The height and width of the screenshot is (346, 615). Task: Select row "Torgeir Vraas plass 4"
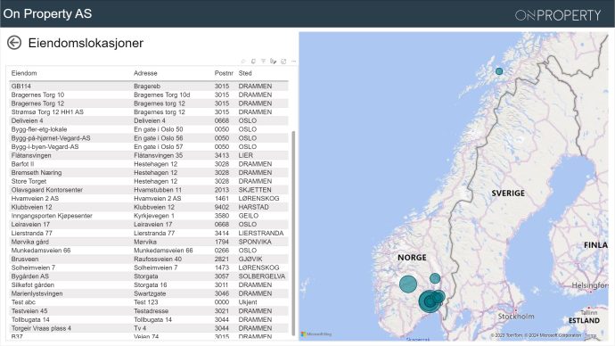(x=149, y=328)
